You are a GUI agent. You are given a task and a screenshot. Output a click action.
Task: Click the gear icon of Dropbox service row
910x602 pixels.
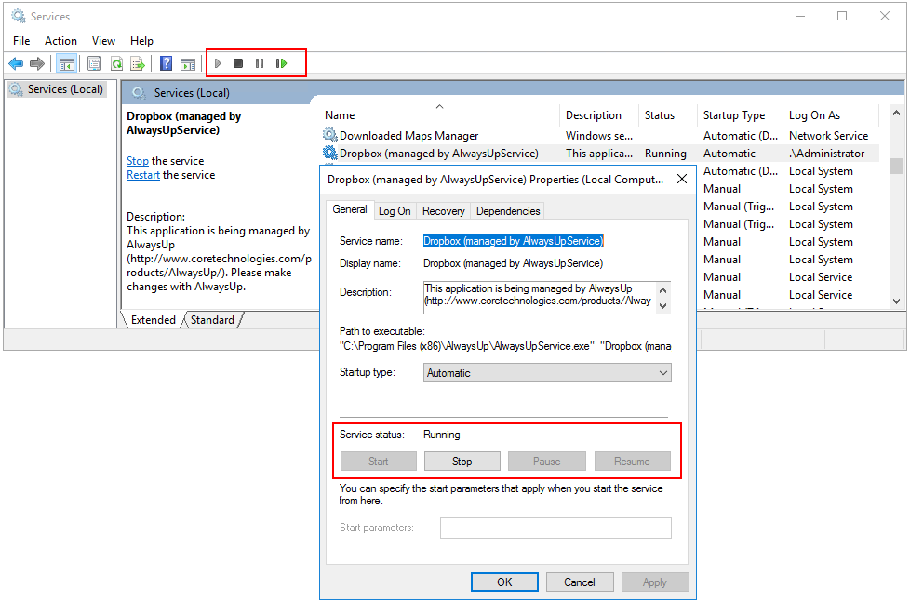(x=330, y=153)
